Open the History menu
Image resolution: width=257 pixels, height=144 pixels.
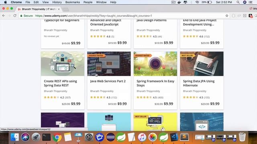pyautogui.click(x=57, y=2)
